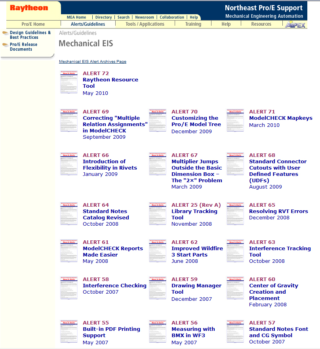The image size is (320, 349).
Task: Open the Directory link in top bar
Action: (104, 17)
